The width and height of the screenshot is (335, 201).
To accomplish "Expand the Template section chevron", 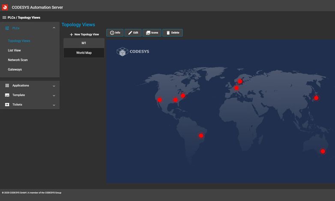I will coord(54,96).
